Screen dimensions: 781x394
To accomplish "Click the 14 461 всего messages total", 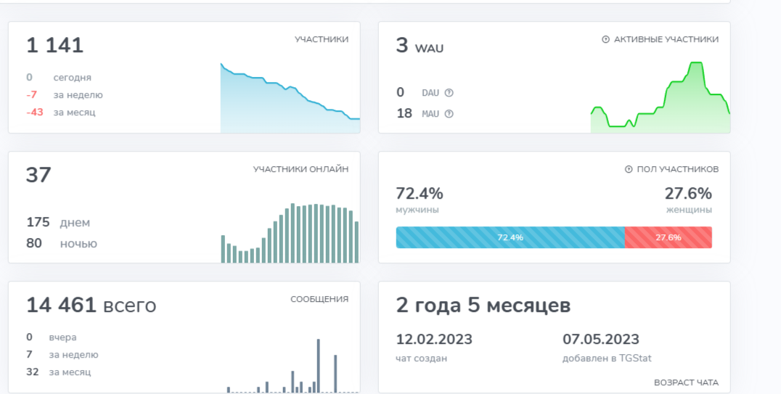I will [91, 305].
